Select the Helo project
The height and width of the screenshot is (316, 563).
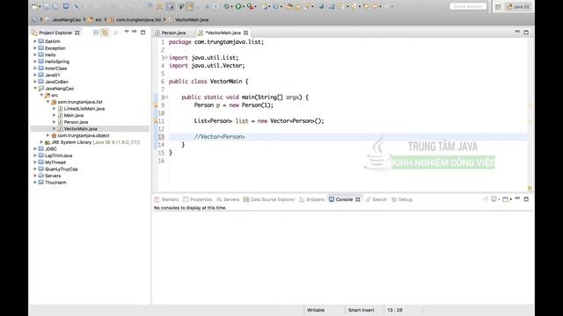50,54
